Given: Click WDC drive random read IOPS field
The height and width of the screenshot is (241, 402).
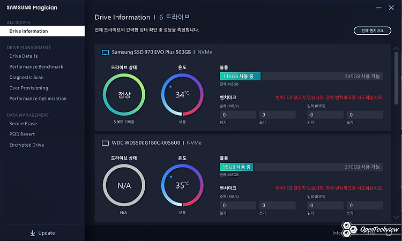Looking at the screenshot, I should tap(325, 206).
